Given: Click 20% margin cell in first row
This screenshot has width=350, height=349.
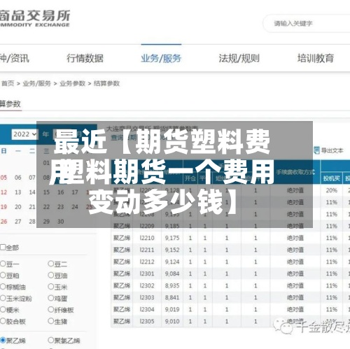Looking at the screenshot, I should (332, 190).
